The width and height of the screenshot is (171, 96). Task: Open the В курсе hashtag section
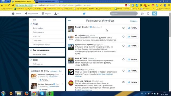[46, 14]
